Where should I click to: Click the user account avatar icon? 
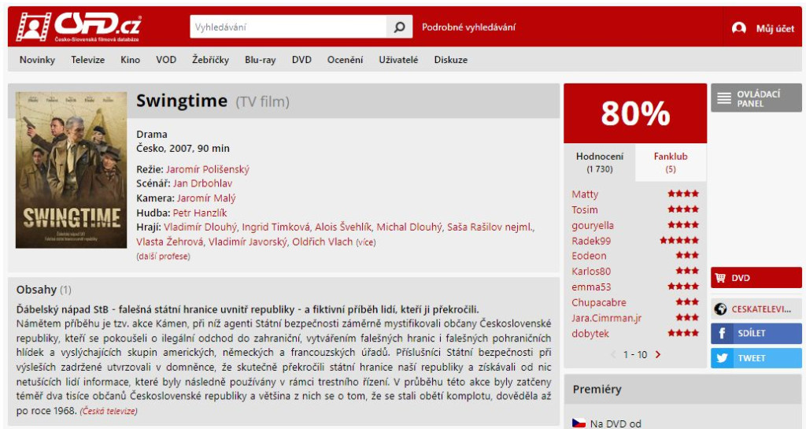[x=738, y=28]
